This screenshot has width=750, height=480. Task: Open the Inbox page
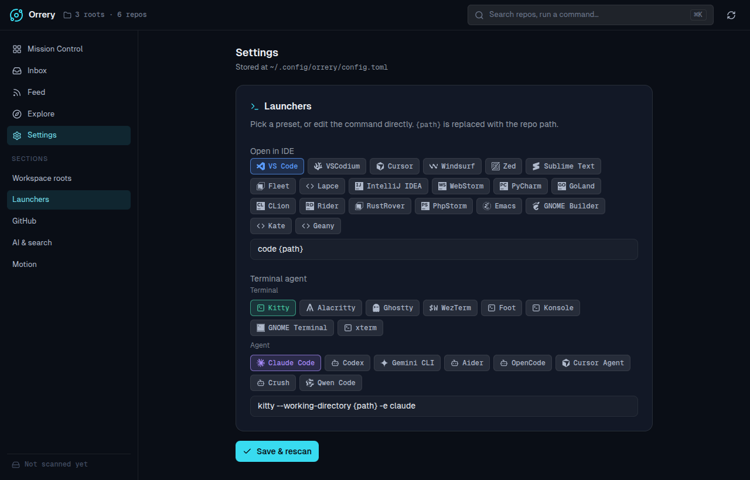pos(69,71)
